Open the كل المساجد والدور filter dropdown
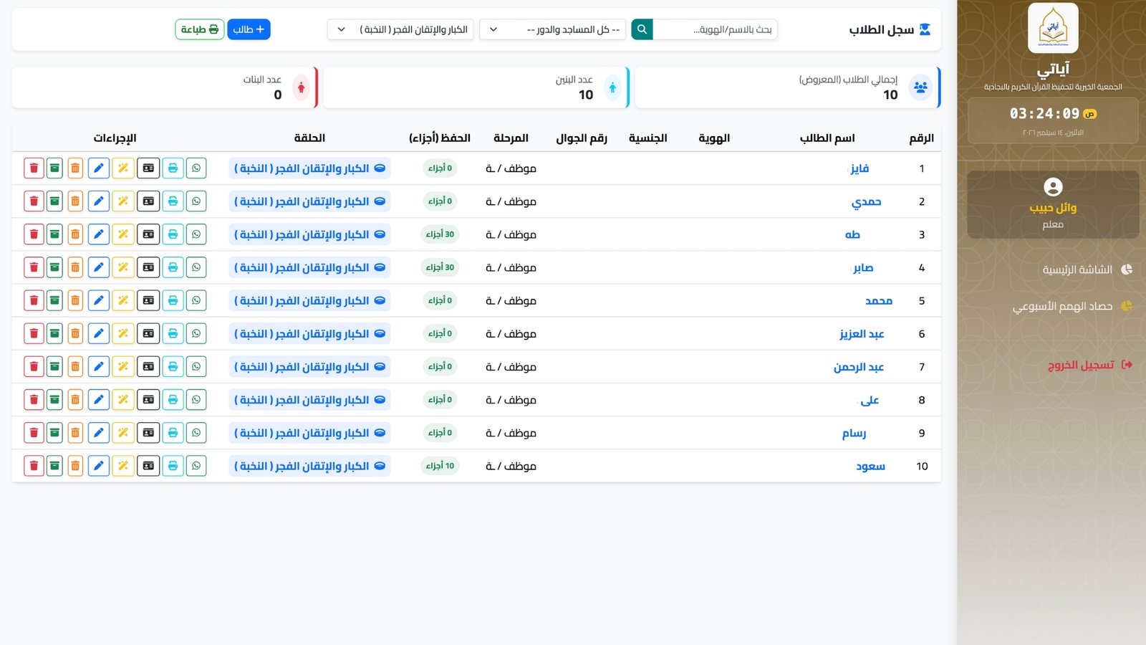 [x=552, y=29]
